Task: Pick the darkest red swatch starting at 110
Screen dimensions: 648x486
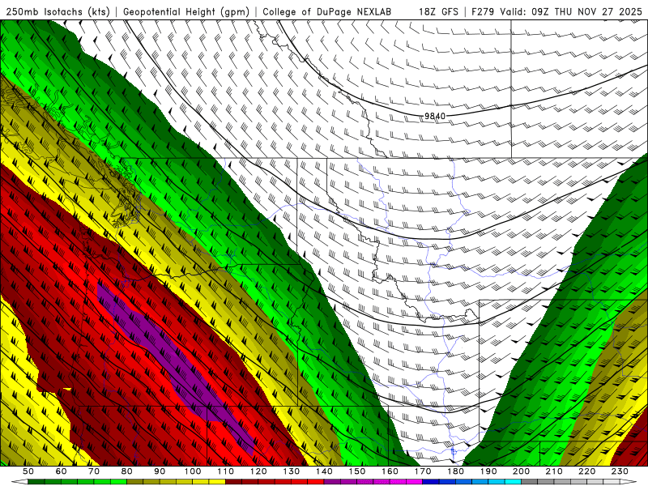Action: click(233, 481)
